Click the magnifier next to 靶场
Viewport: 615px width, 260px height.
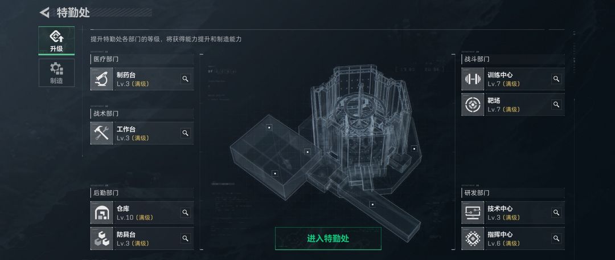click(x=556, y=104)
